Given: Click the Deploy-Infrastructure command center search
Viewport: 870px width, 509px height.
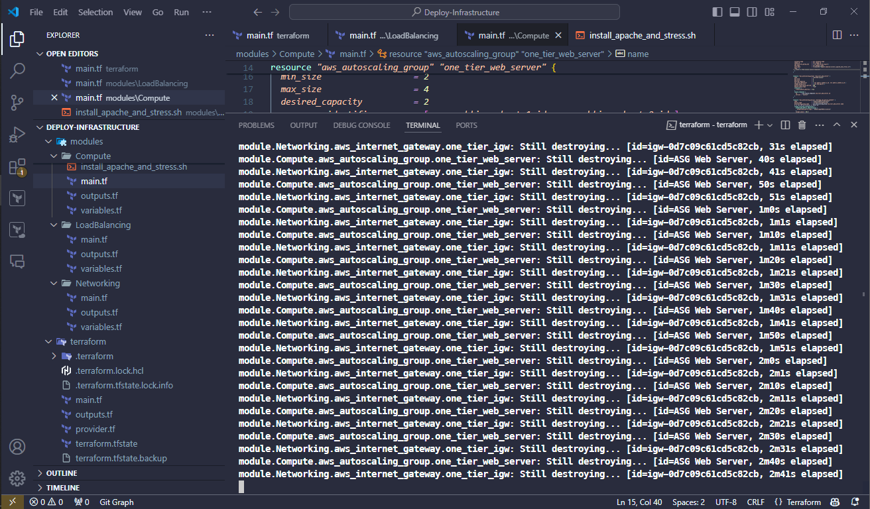Looking at the screenshot, I should click(x=455, y=12).
